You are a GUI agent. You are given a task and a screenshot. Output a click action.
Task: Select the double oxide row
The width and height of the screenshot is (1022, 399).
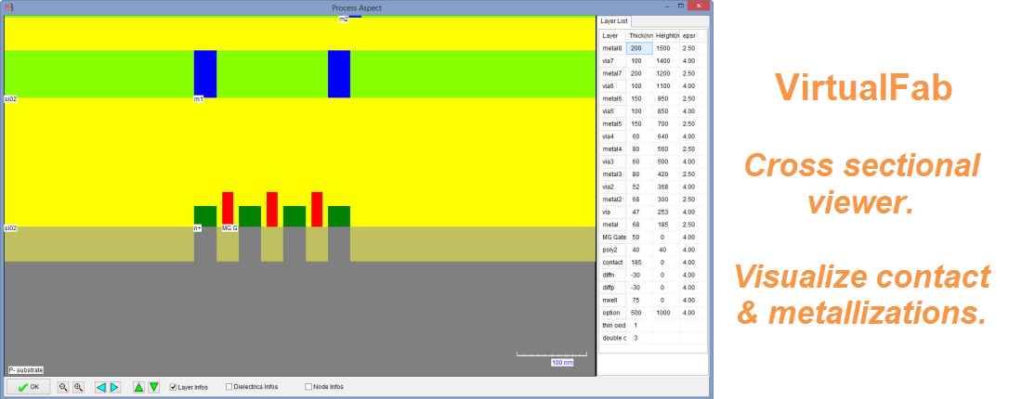point(653,338)
